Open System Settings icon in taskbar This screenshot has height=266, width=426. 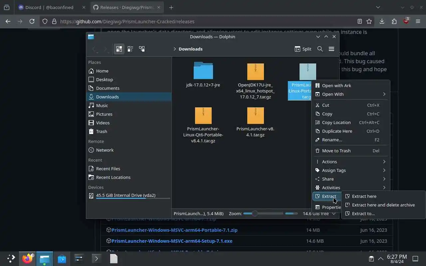pyautogui.click(x=79, y=258)
